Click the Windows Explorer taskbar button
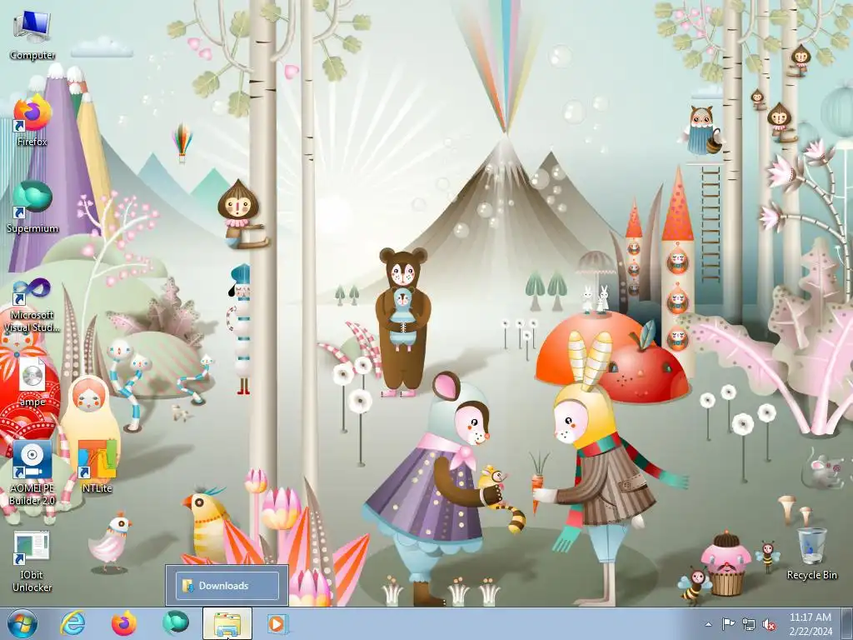The height and width of the screenshot is (640, 853). [x=227, y=623]
